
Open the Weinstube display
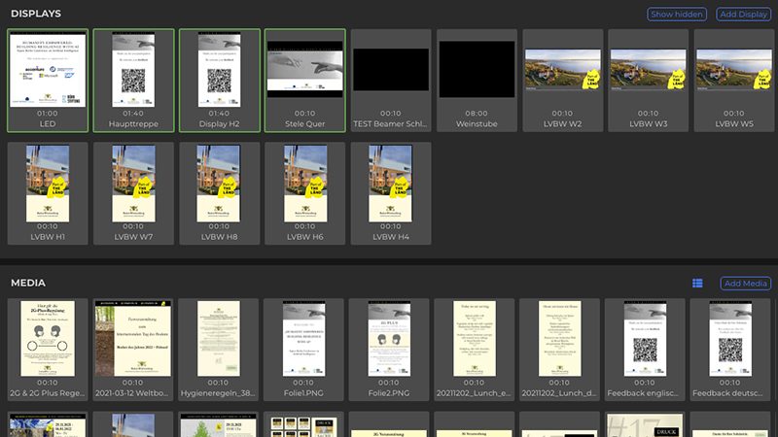click(x=476, y=78)
